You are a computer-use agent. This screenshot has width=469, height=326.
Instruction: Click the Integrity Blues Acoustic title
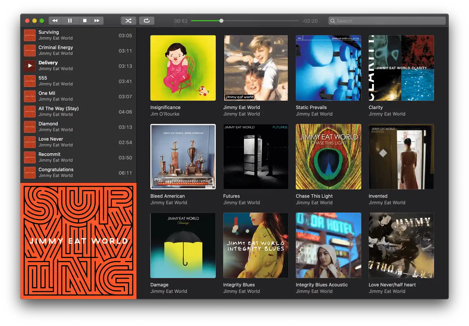pyautogui.click(x=321, y=285)
